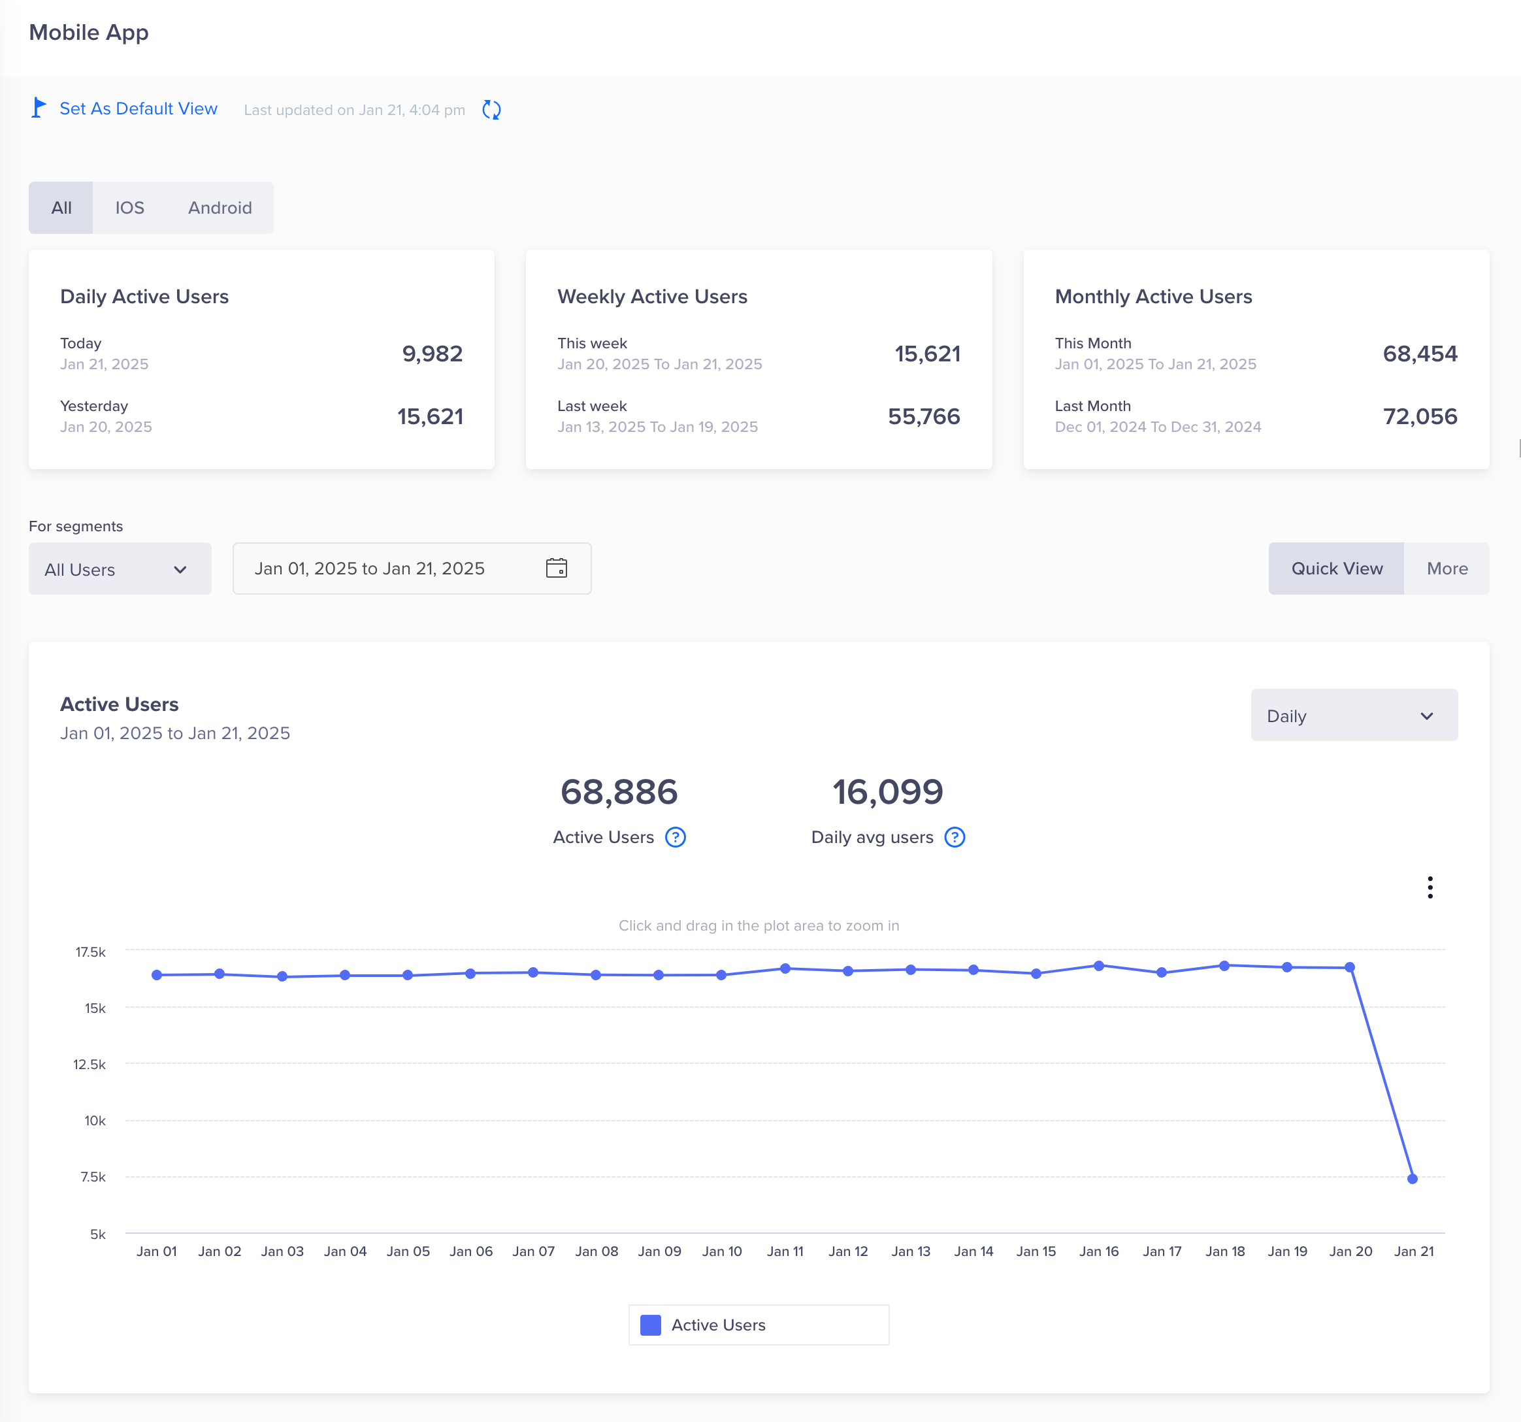The image size is (1521, 1422).
Task: Click last week's value 55,766
Action: pyautogui.click(x=923, y=416)
